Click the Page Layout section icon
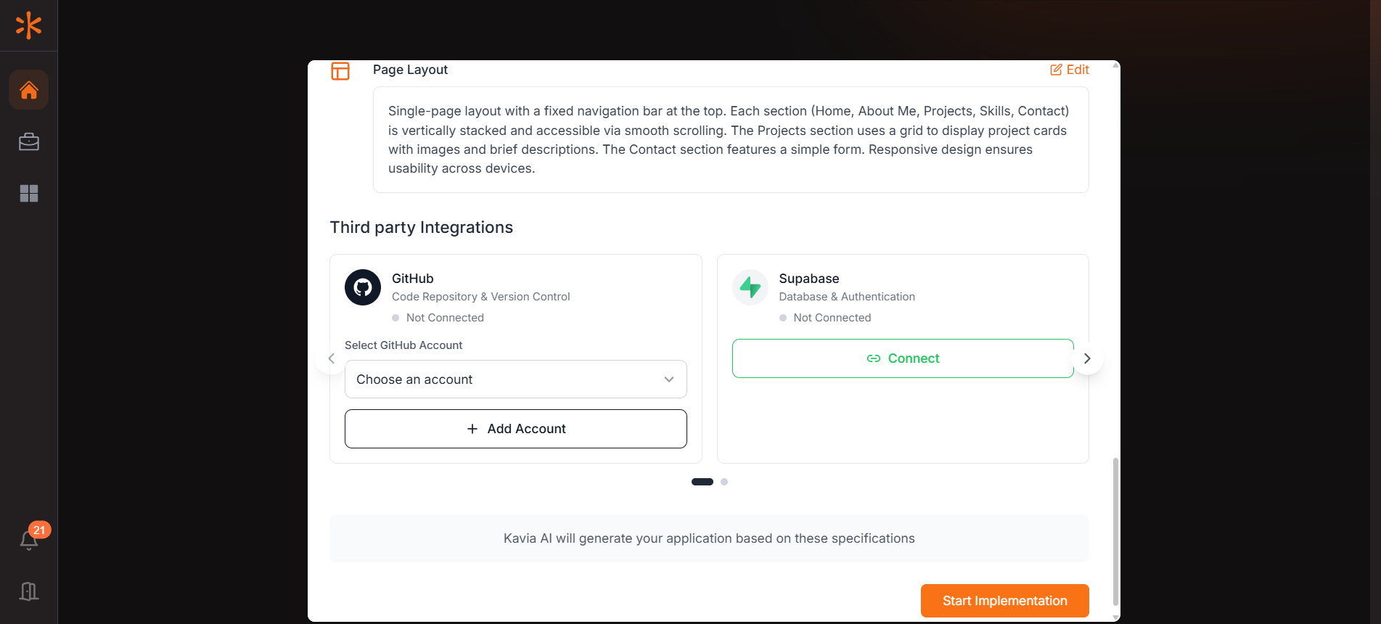 [340, 70]
